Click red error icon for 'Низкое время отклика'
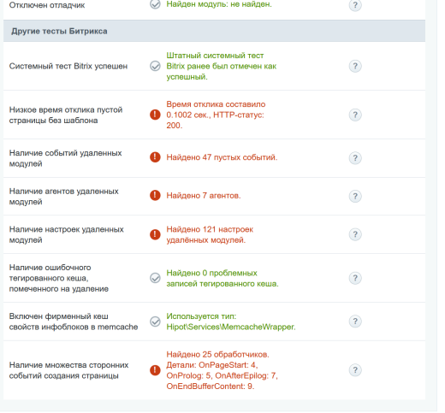The width and height of the screenshot is (445, 413). 155,115
